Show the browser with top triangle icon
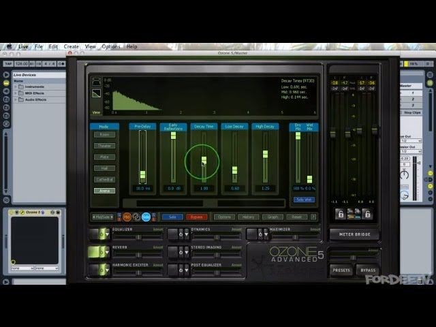Screen dimensions: 436x327 (x=6, y=74)
